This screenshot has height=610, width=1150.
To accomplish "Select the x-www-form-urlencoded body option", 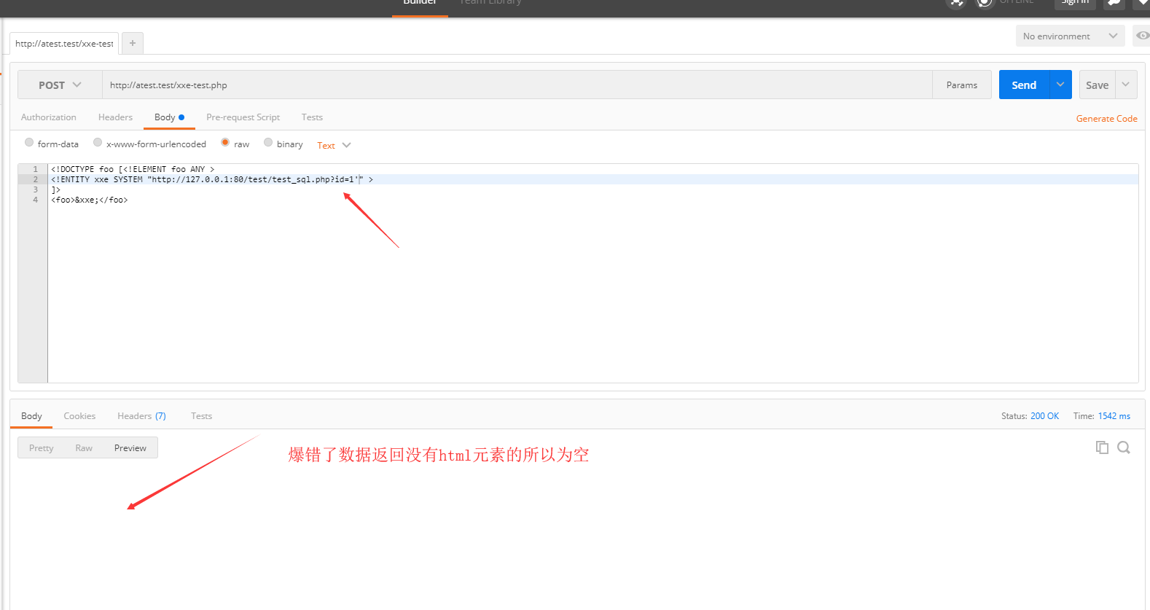I will coord(98,143).
